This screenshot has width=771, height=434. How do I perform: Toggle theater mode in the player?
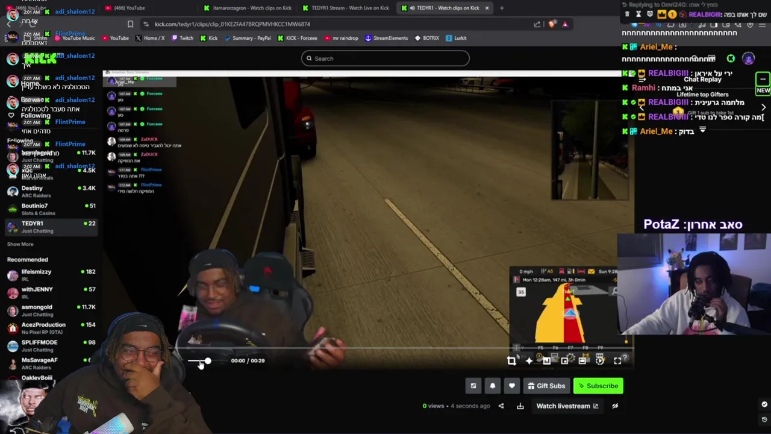(x=582, y=360)
